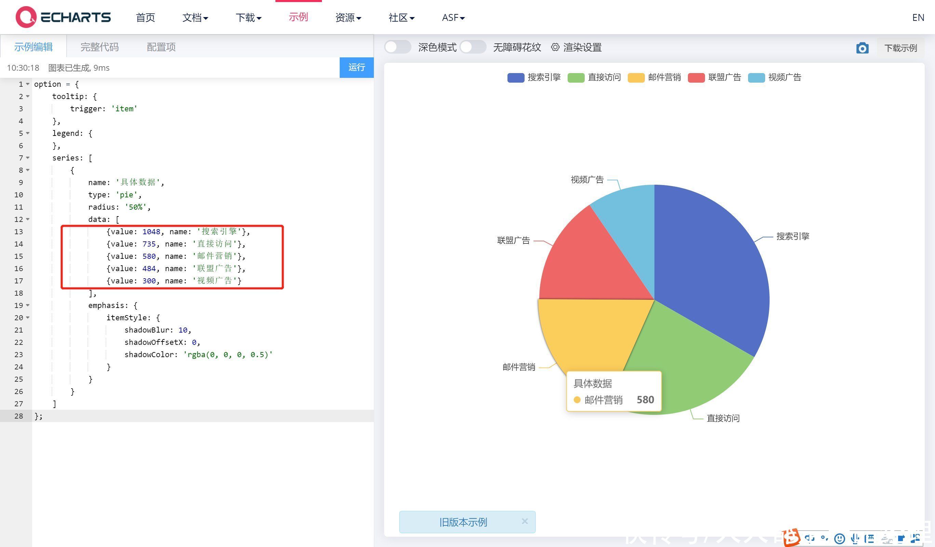Toggle 深色模式 dark mode switch

(397, 47)
